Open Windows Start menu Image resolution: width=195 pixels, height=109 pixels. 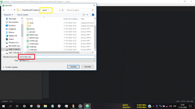[4, 106]
